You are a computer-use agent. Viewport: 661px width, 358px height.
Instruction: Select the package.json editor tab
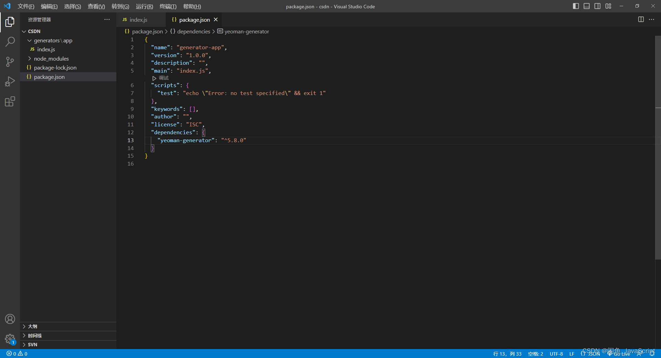[194, 20]
